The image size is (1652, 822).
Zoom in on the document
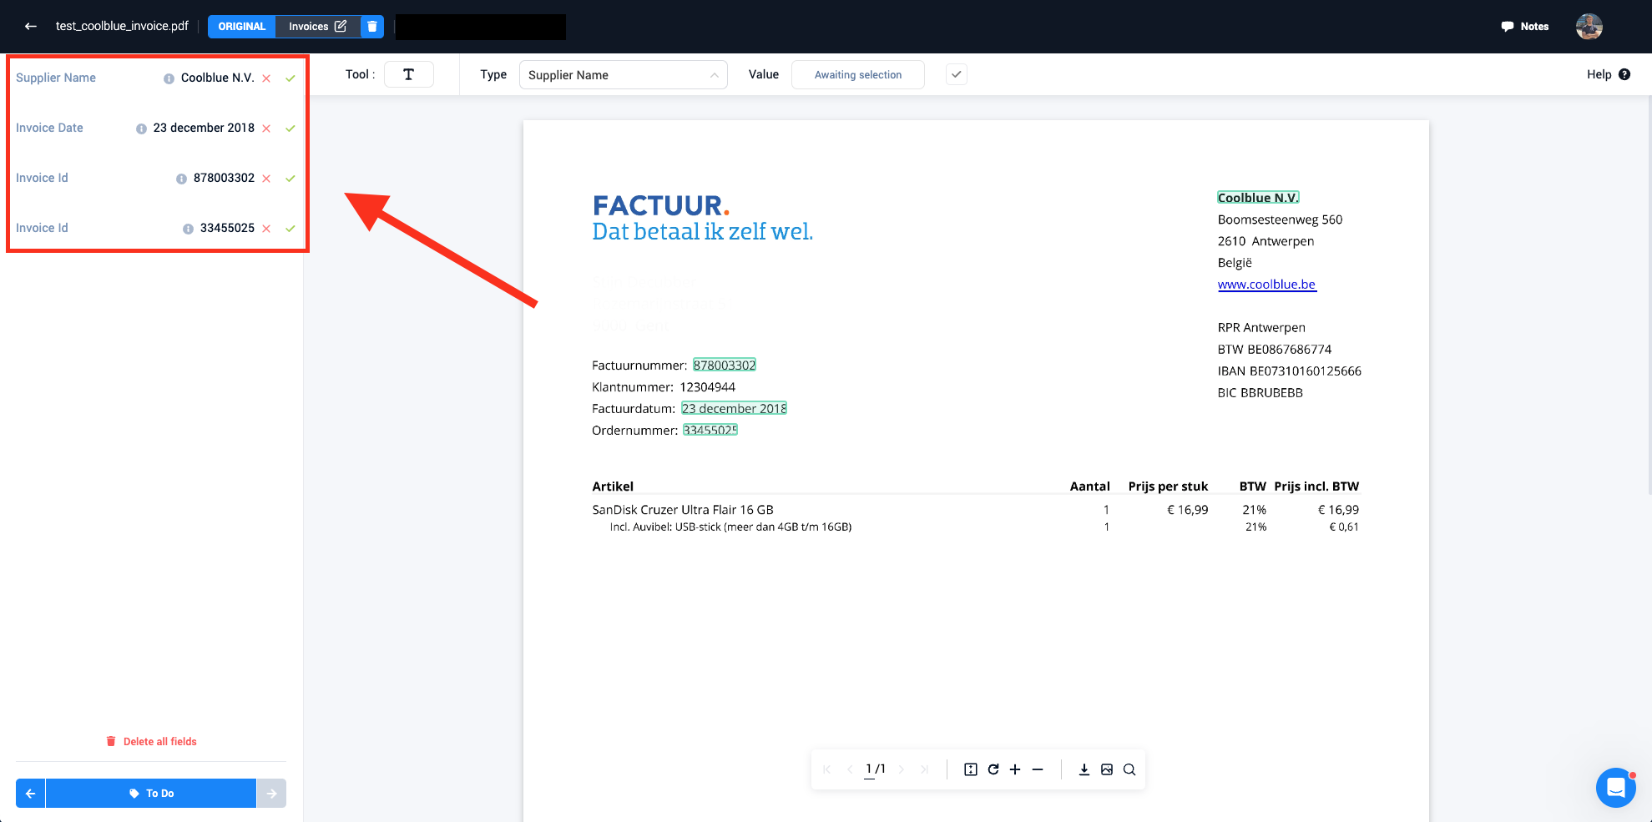[1015, 769]
